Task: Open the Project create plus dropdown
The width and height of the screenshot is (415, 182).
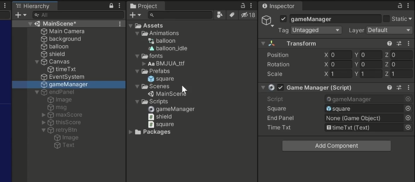Action: [135, 15]
